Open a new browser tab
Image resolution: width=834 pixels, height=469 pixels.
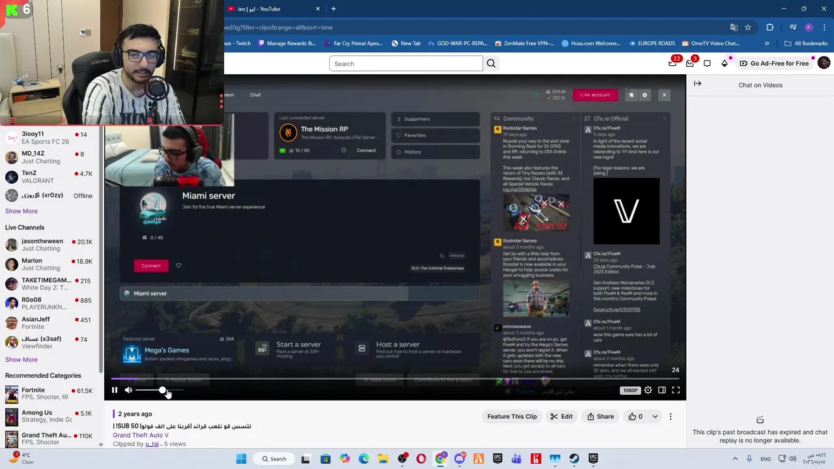point(334,9)
